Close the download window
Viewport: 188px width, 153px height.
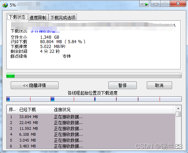click(x=178, y=4)
